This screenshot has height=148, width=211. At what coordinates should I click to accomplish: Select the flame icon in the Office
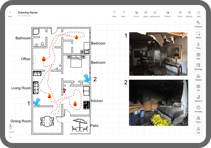coord(44,59)
